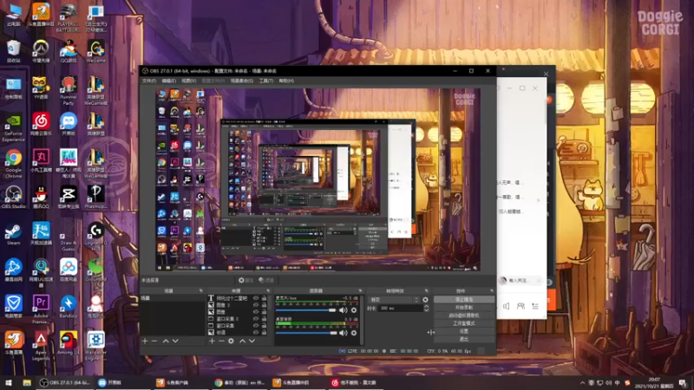Mute the microphone/Aux speaker icon
The height and width of the screenshot is (390, 694).
(343, 310)
